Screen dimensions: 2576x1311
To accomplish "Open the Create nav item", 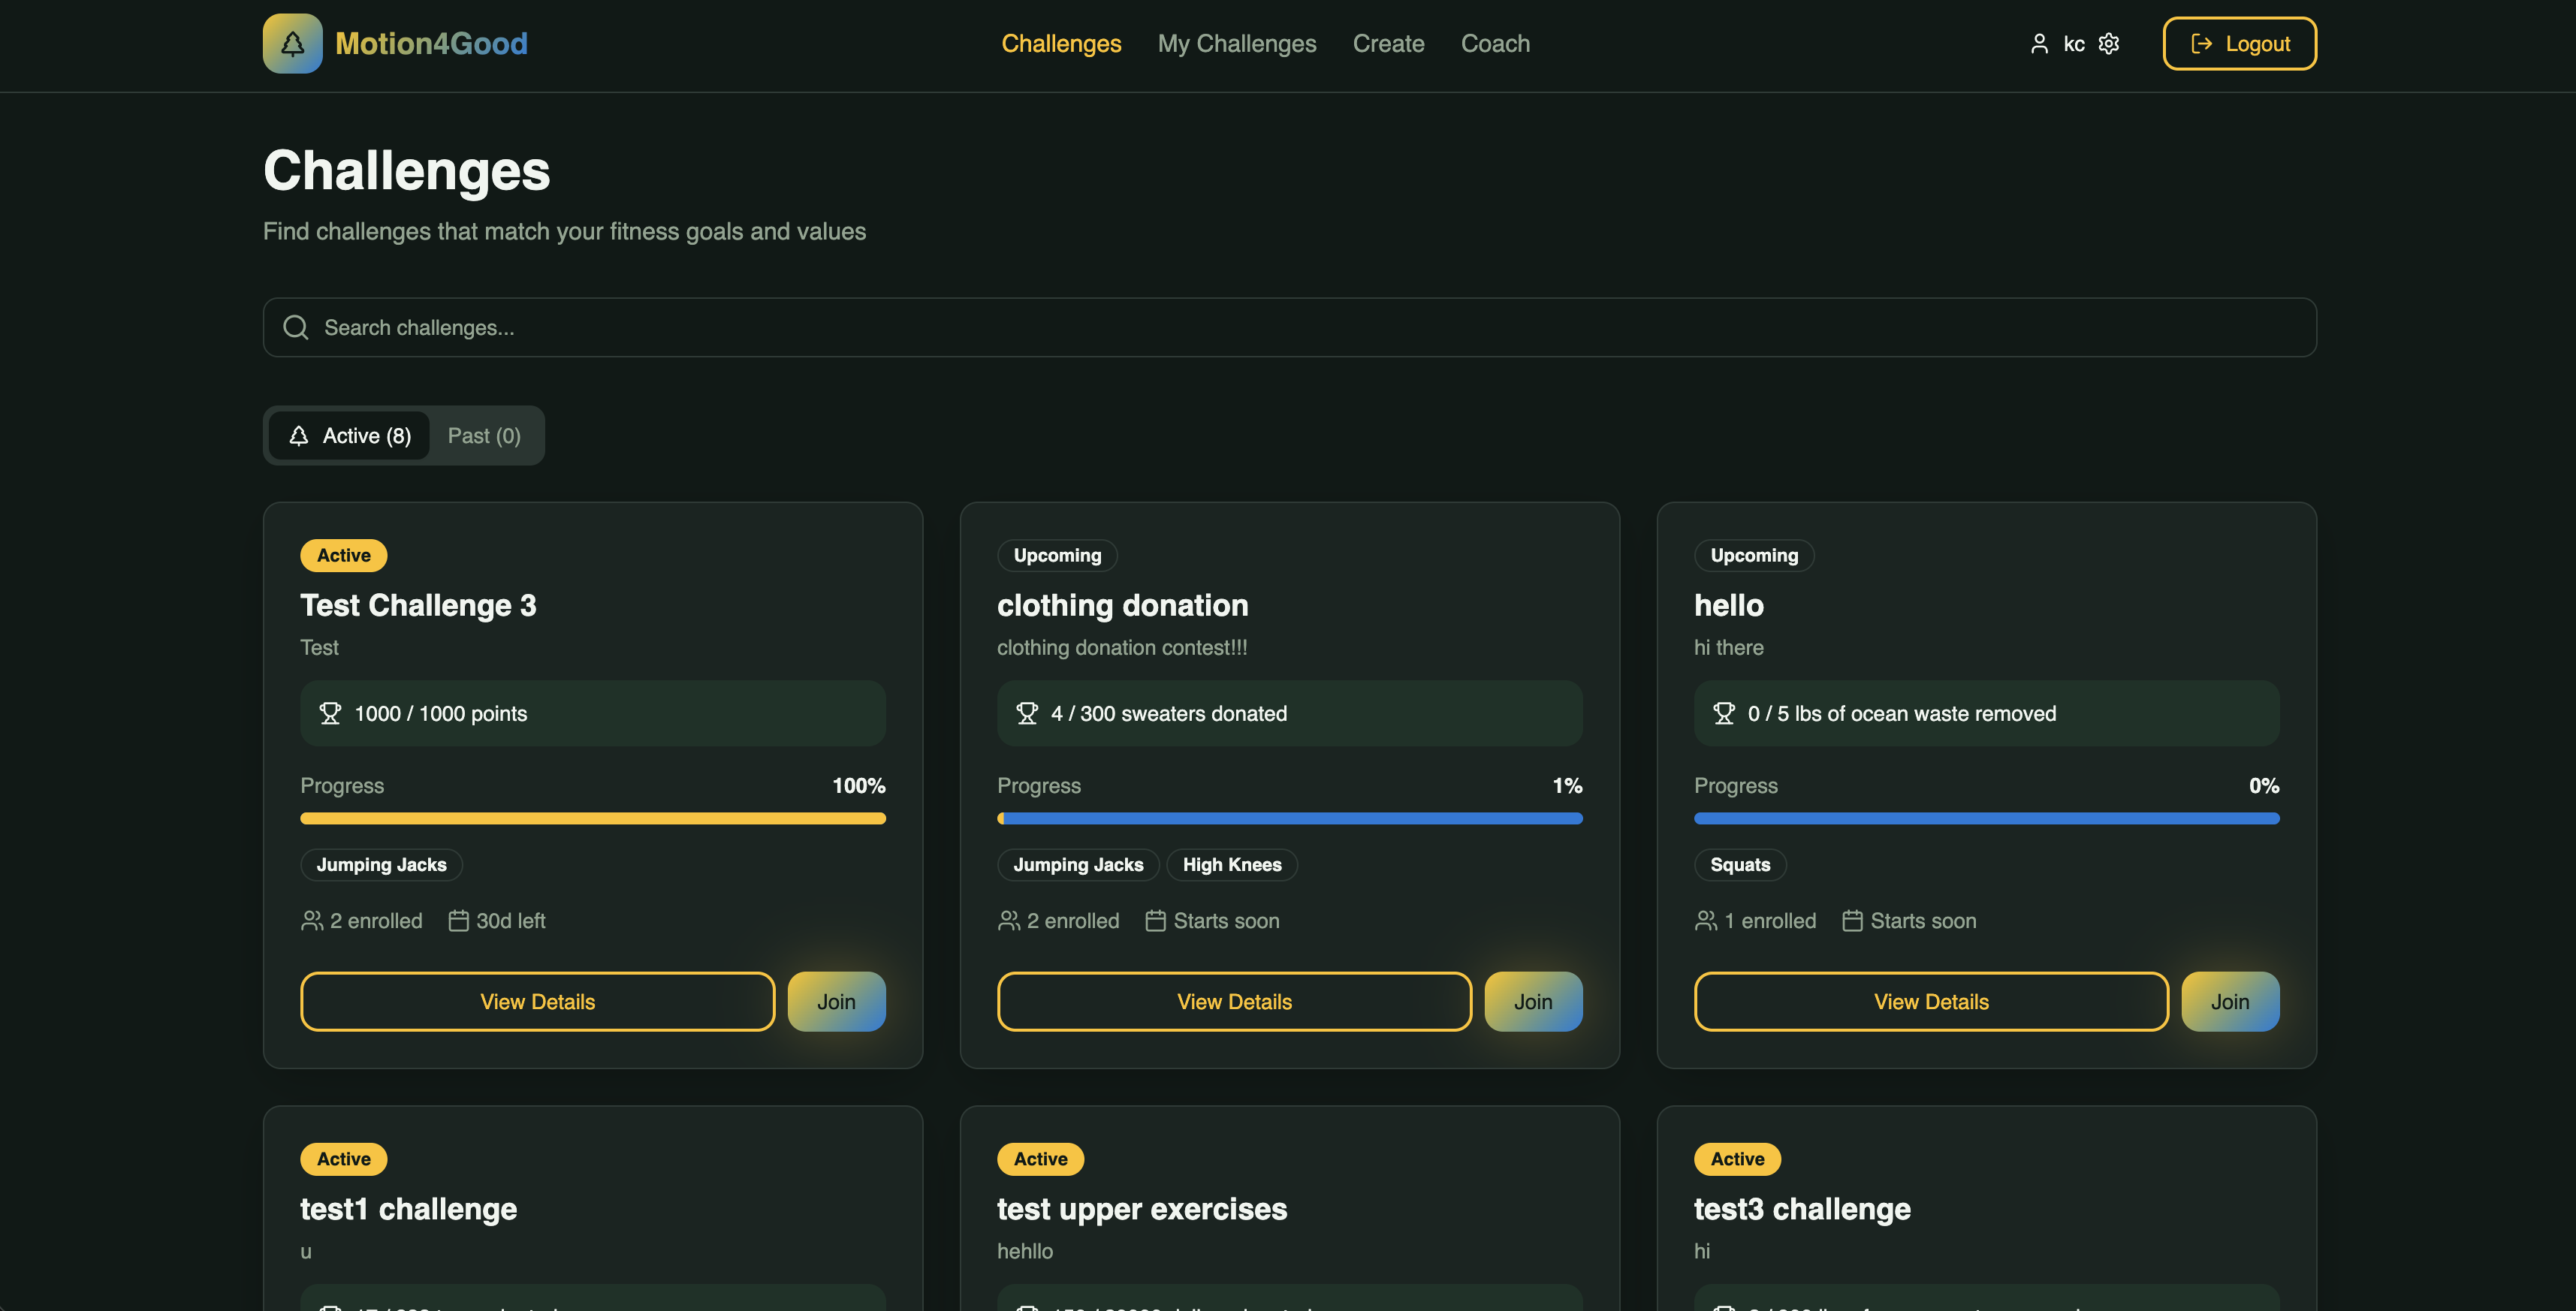I will tap(1388, 43).
